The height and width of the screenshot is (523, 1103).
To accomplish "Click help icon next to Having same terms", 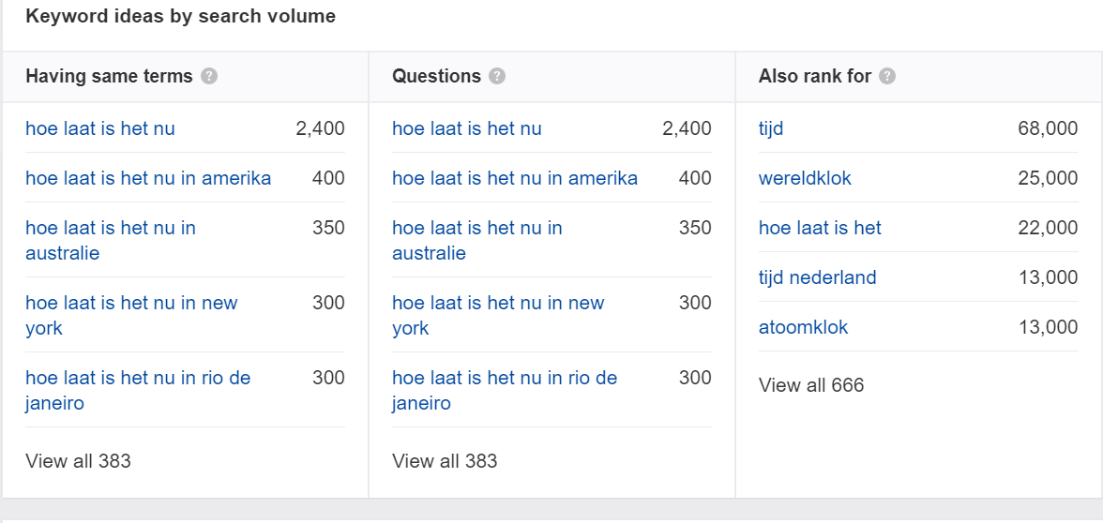I will (x=209, y=77).
